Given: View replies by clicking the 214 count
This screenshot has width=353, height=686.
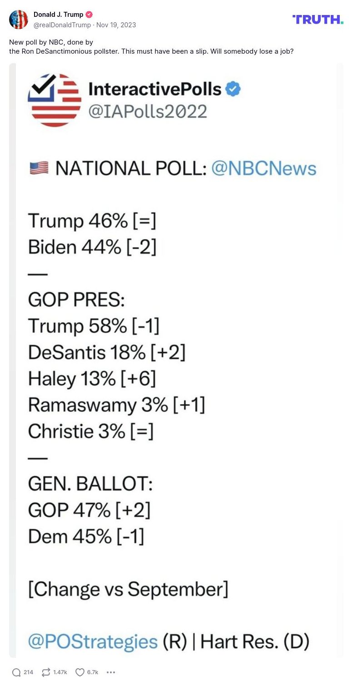Looking at the screenshot, I should (x=28, y=672).
